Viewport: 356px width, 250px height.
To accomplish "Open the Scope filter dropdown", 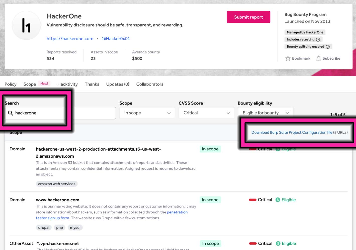I will [x=147, y=113].
